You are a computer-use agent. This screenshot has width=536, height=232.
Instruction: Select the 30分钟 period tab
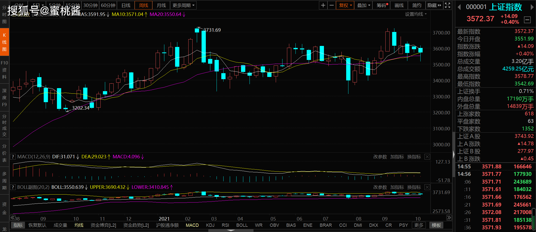pos(90,5)
